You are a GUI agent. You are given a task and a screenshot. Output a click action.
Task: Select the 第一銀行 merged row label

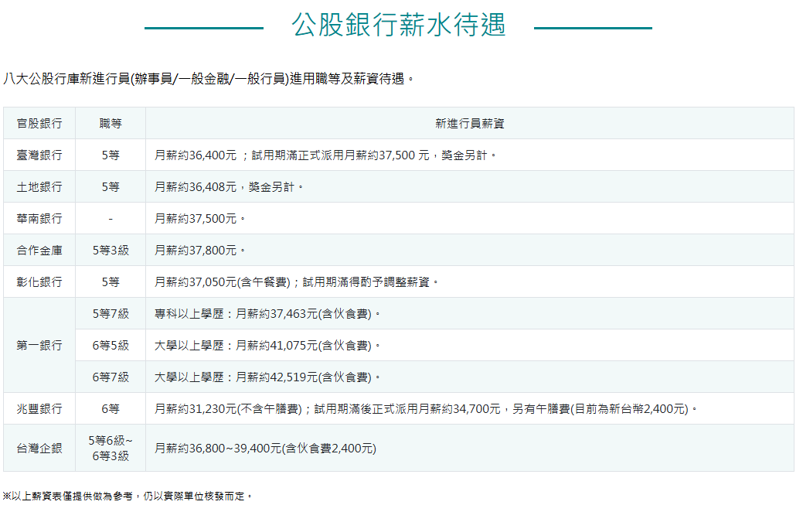click(x=39, y=346)
